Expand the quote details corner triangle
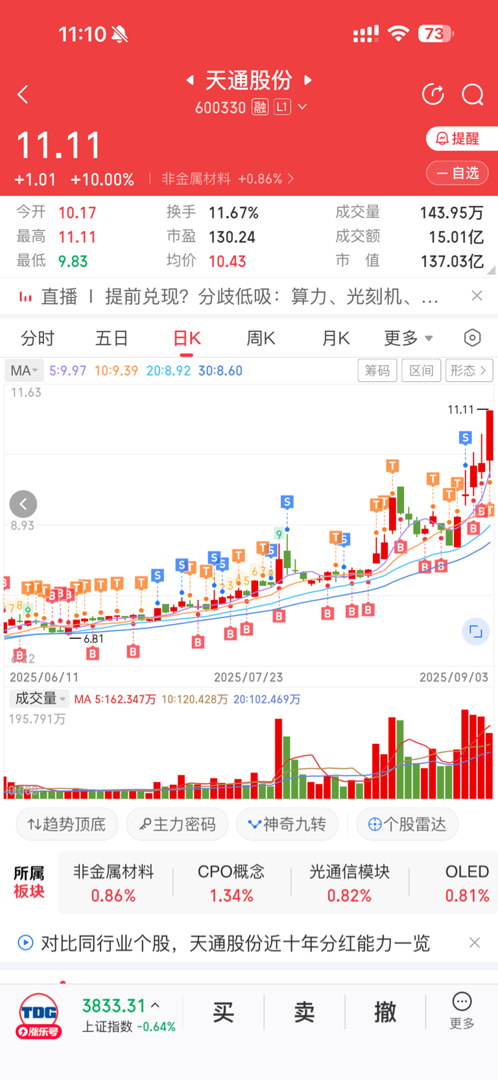This screenshot has width=498, height=1080. pyautogui.click(x=491, y=270)
